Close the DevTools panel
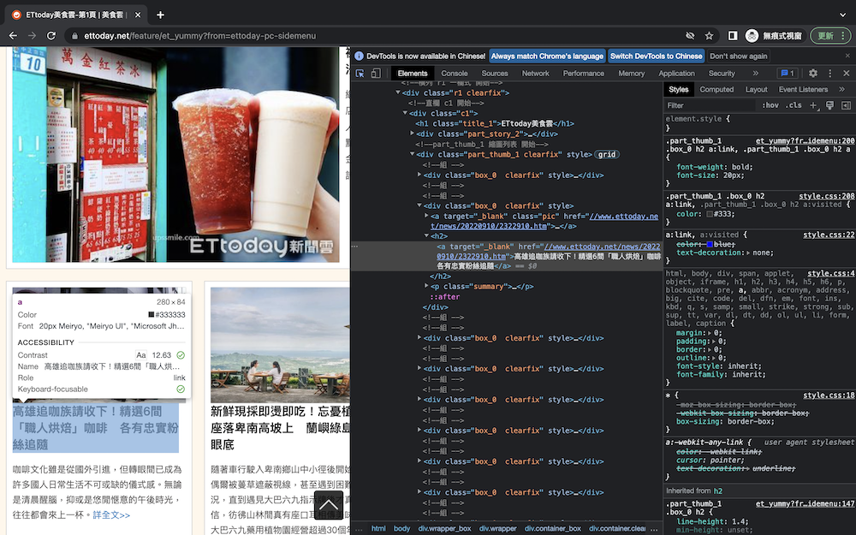 coord(847,73)
